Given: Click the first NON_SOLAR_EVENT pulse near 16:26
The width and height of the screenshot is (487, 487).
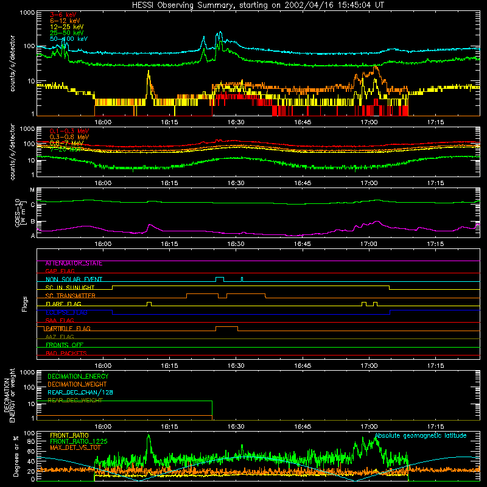Looking at the screenshot, I should tap(220, 279).
